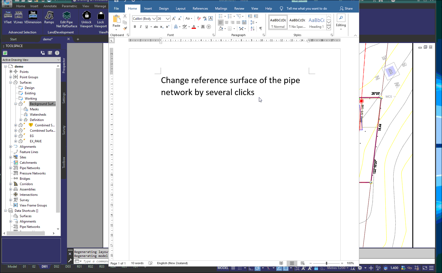Open the Metres 1:200 annotation scale dropdown

[x=338, y=268]
